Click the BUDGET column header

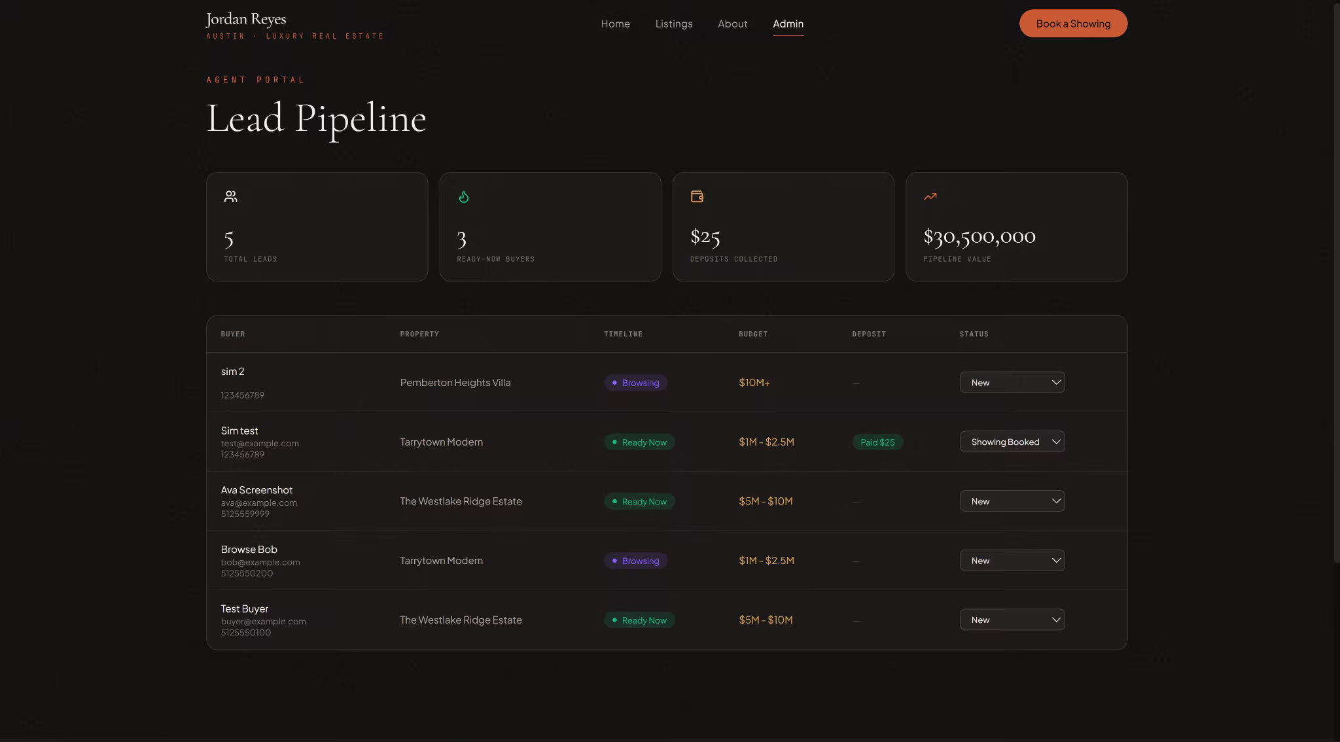click(753, 334)
